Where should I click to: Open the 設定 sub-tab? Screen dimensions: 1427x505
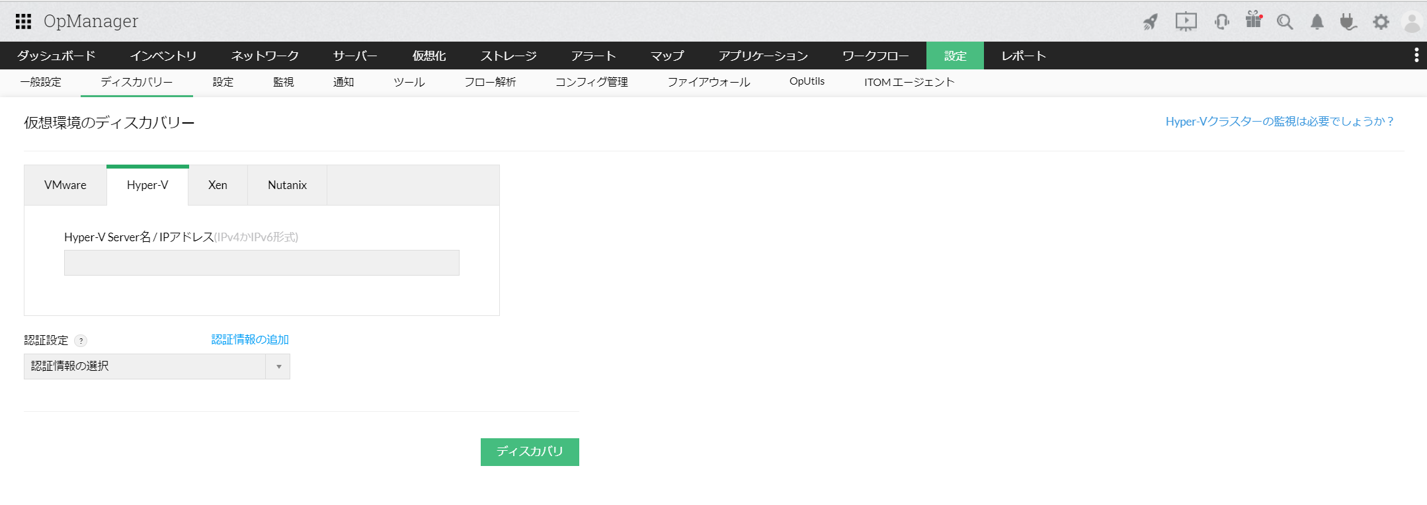pyautogui.click(x=223, y=82)
